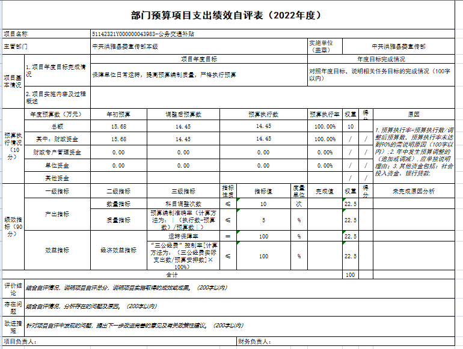This screenshot has height=349, width=463.
Task: Click the 存在问题 label cell
Action: coord(13,308)
